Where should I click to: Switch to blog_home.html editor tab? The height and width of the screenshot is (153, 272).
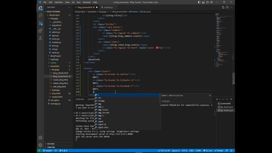coord(86,7)
